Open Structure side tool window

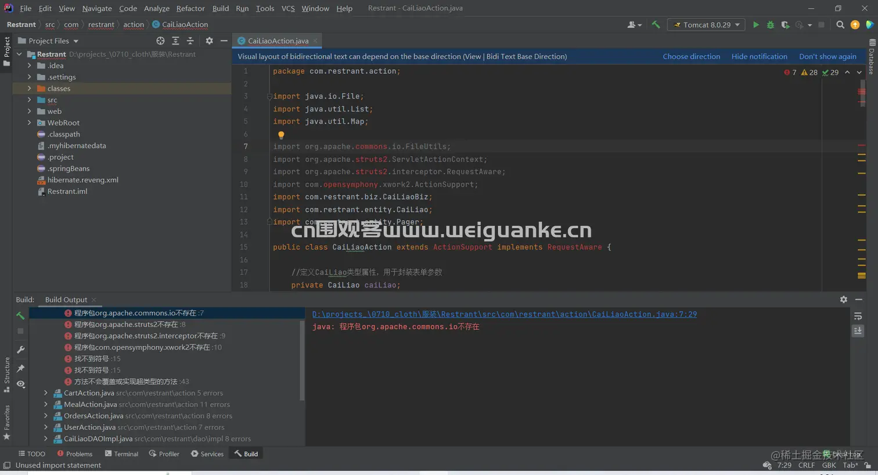point(6,375)
